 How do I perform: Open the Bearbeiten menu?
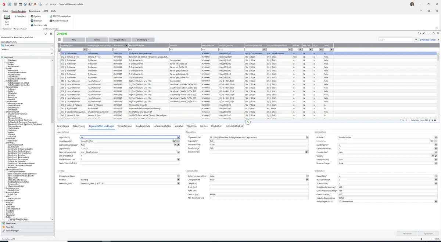pos(35,11)
